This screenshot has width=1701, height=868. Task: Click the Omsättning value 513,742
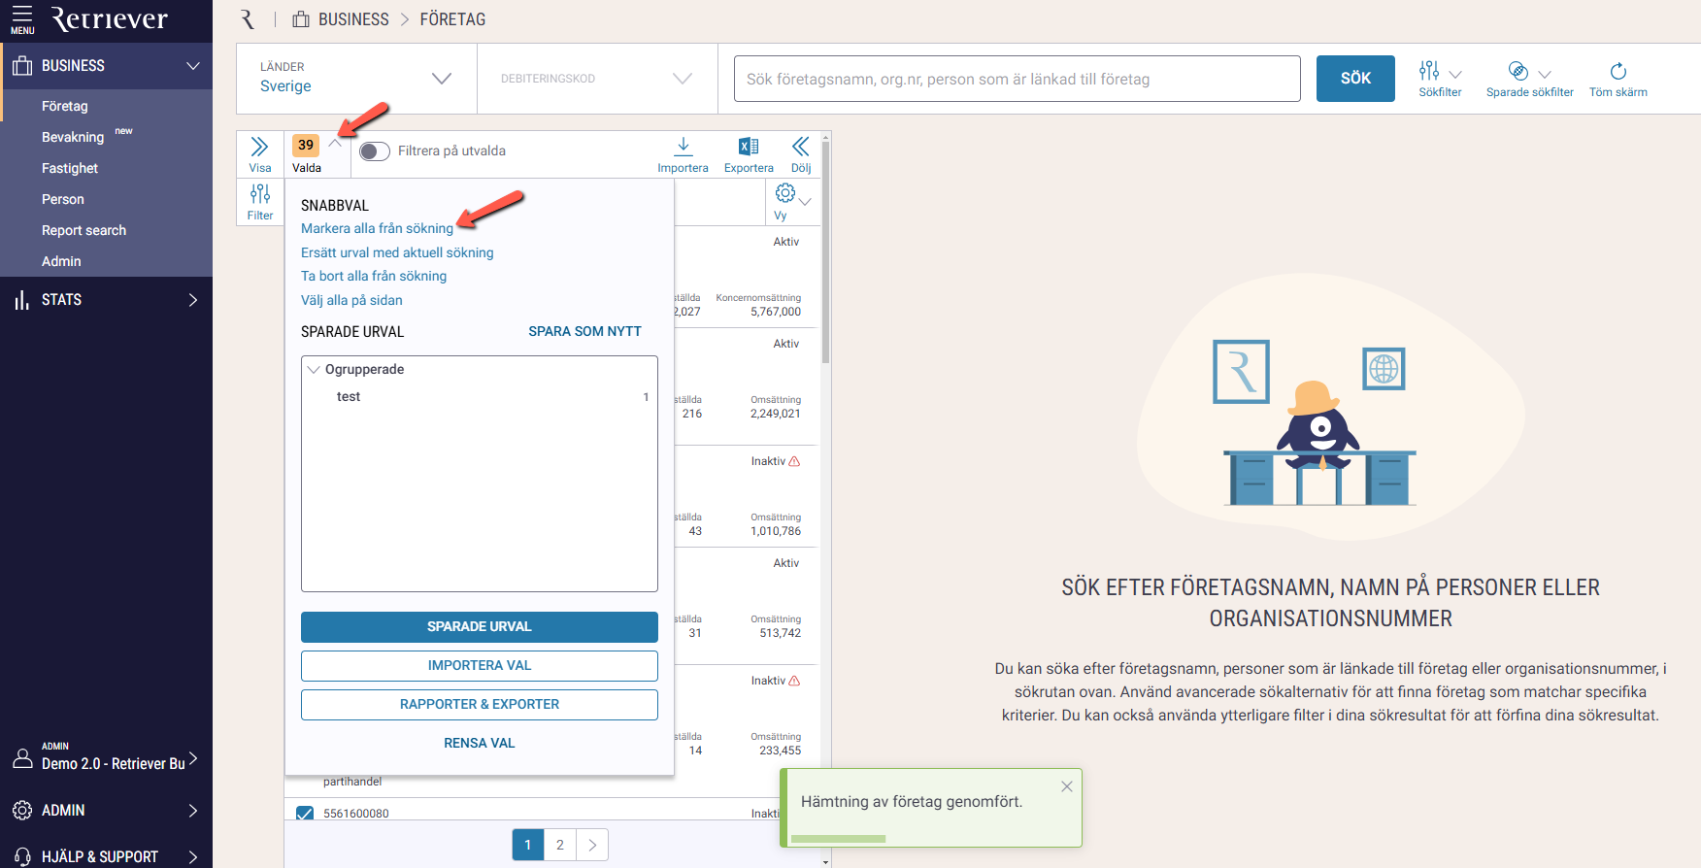(781, 633)
